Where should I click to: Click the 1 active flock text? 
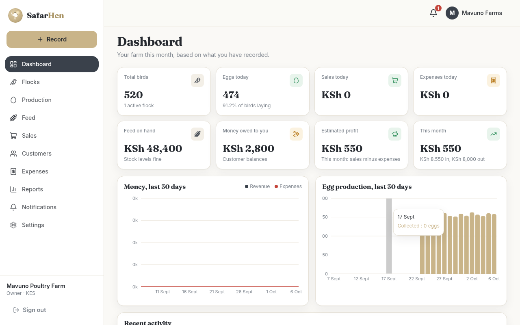pos(139,106)
